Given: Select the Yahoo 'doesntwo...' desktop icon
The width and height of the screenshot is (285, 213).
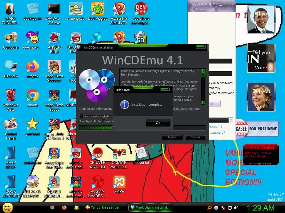Looking at the screenshot, I should [32, 40].
